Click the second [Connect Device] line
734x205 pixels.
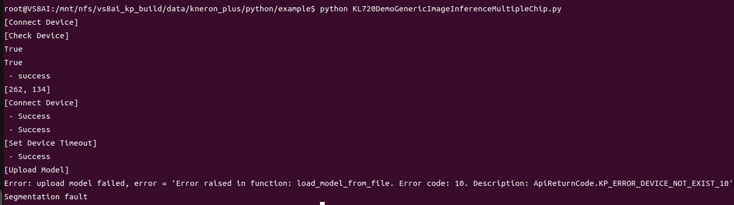point(41,103)
